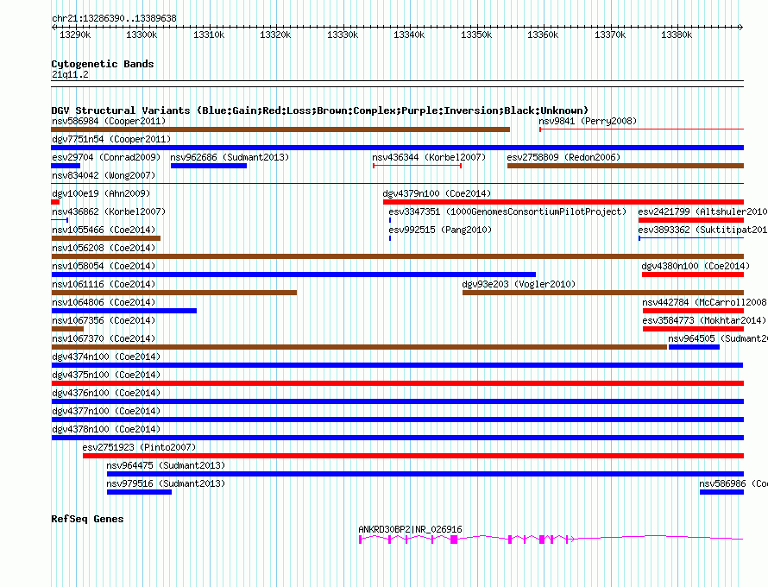Click esv3347351 (1000GenomesConsortiumPilotProject) label

pyautogui.click(x=507, y=211)
